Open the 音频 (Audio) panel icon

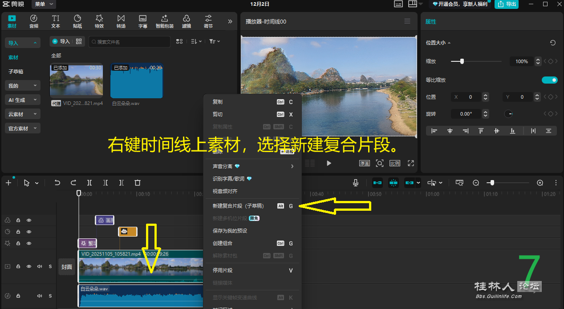pyautogui.click(x=34, y=21)
